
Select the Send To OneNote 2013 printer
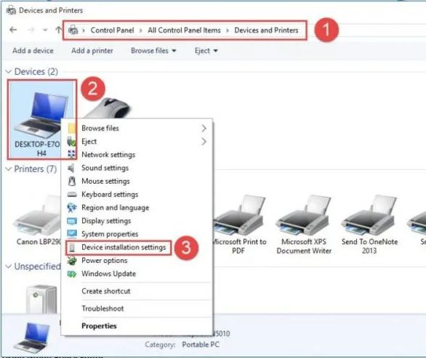coord(369,224)
